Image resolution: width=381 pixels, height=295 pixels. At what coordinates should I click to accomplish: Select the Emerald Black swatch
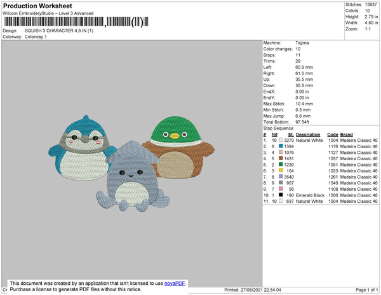pos(281,195)
